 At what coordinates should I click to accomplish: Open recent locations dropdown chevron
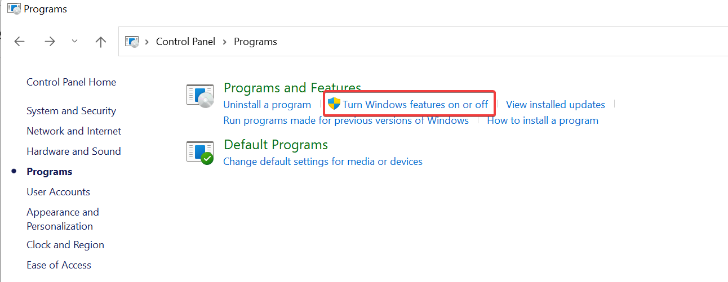point(75,42)
